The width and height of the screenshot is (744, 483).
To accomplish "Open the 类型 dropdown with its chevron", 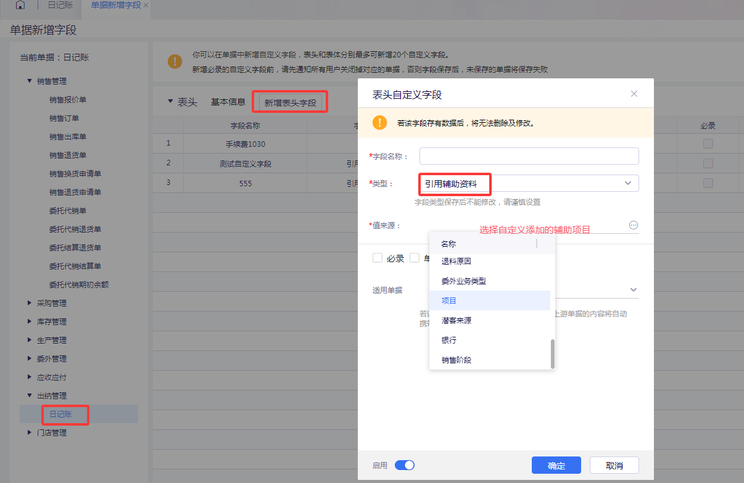I will (628, 183).
